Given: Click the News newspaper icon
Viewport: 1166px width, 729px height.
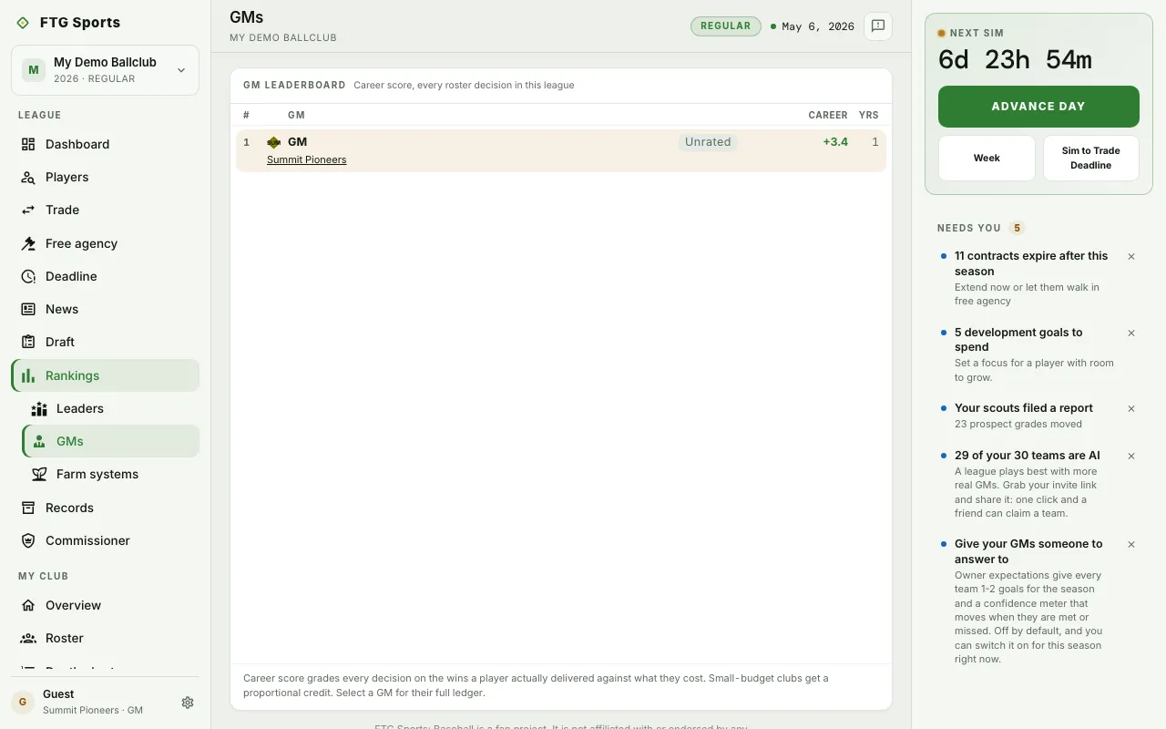Looking at the screenshot, I should (x=28, y=309).
